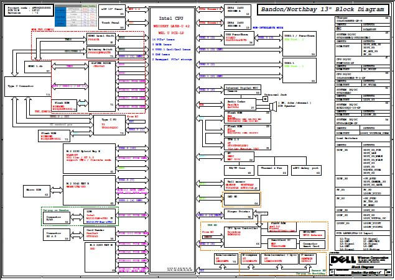Click the Universal Jack symbol
This screenshot has width=395, height=280.
265,99
